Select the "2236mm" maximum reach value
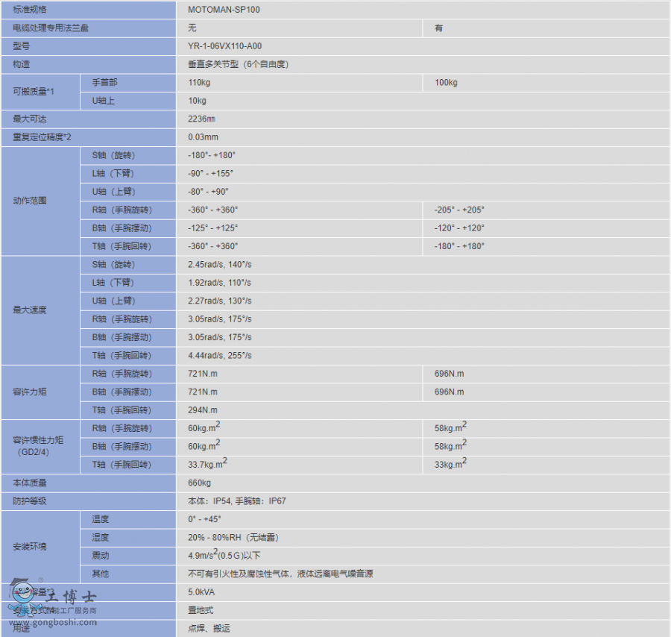Viewport: 671px width, 637px height. coord(201,119)
